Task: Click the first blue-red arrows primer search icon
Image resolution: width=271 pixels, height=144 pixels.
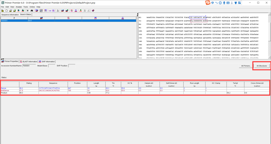Action: click(37, 11)
